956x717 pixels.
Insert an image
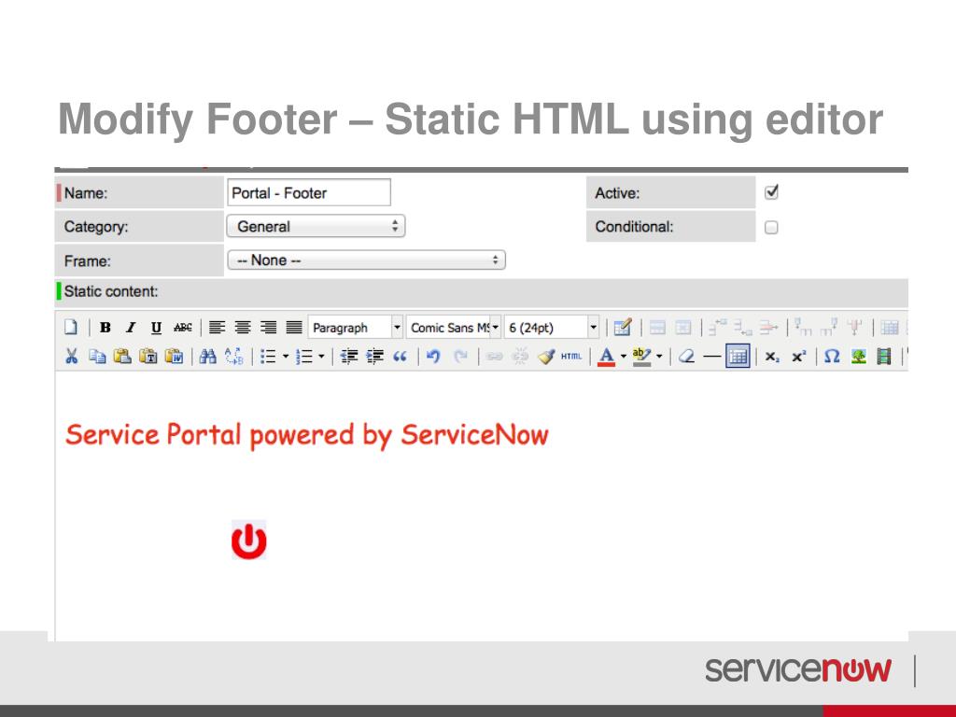(859, 356)
